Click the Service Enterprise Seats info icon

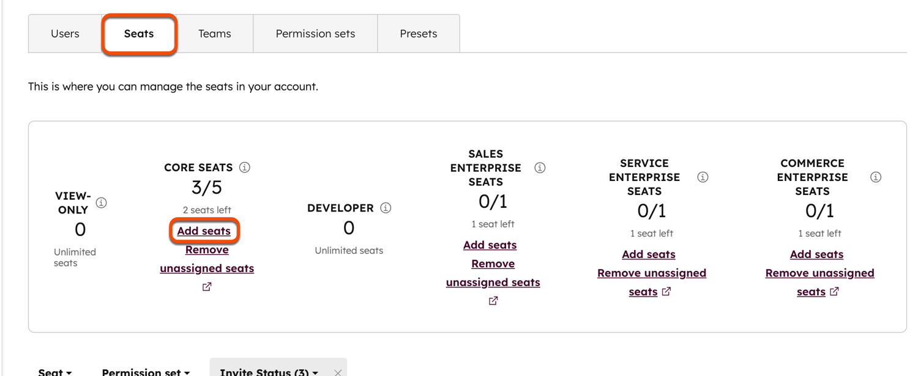[703, 177]
